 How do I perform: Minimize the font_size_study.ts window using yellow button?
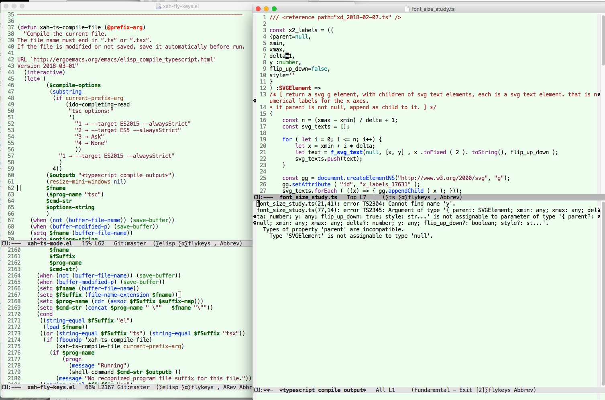tap(266, 9)
